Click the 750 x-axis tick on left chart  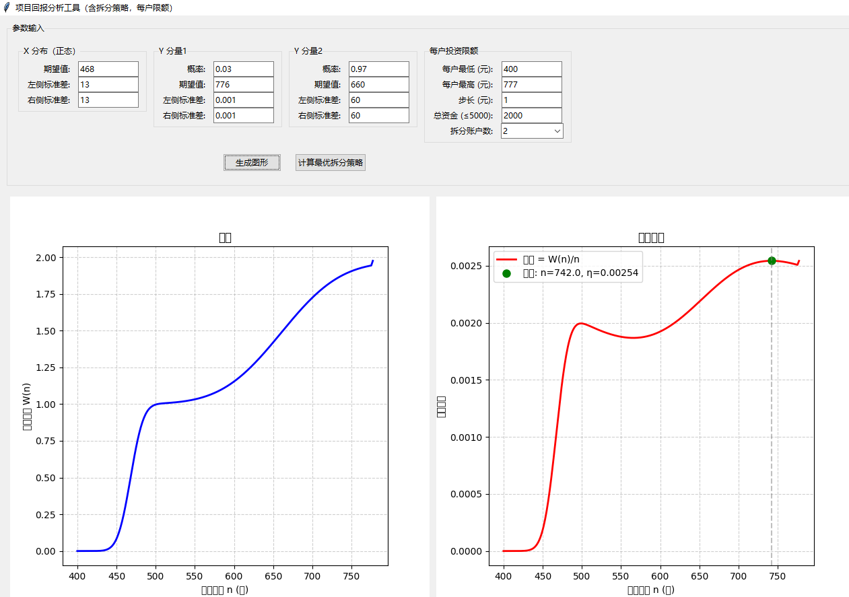tap(351, 577)
